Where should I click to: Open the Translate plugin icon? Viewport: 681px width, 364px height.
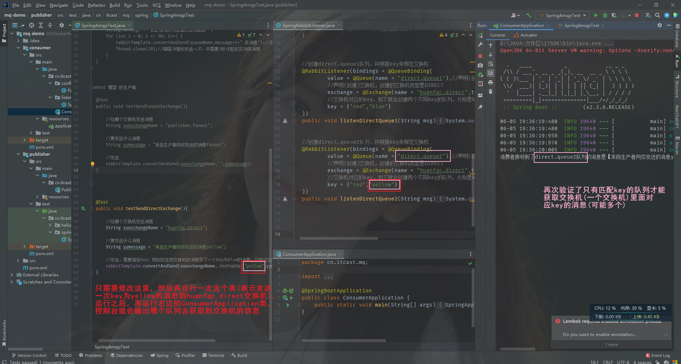point(648,15)
